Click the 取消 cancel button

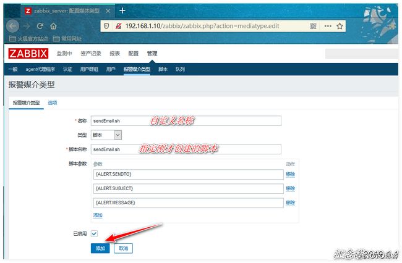coord(123,248)
